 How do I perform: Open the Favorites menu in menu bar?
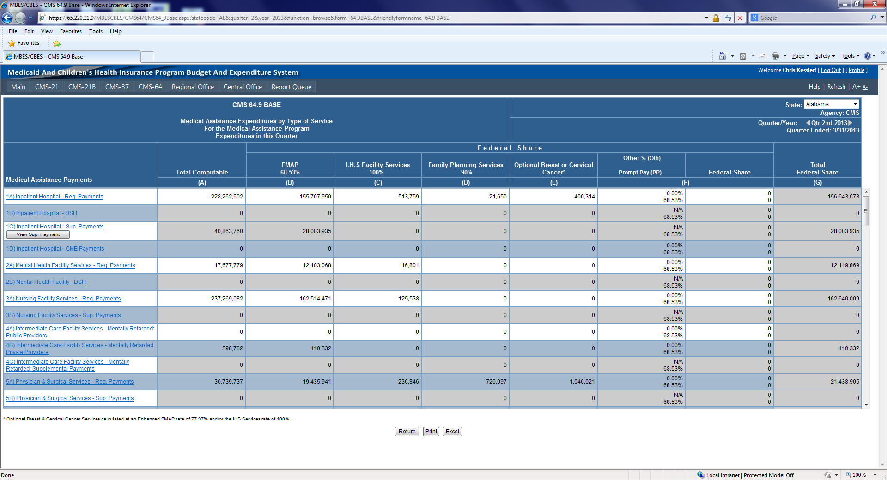pyautogui.click(x=71, y=31)
